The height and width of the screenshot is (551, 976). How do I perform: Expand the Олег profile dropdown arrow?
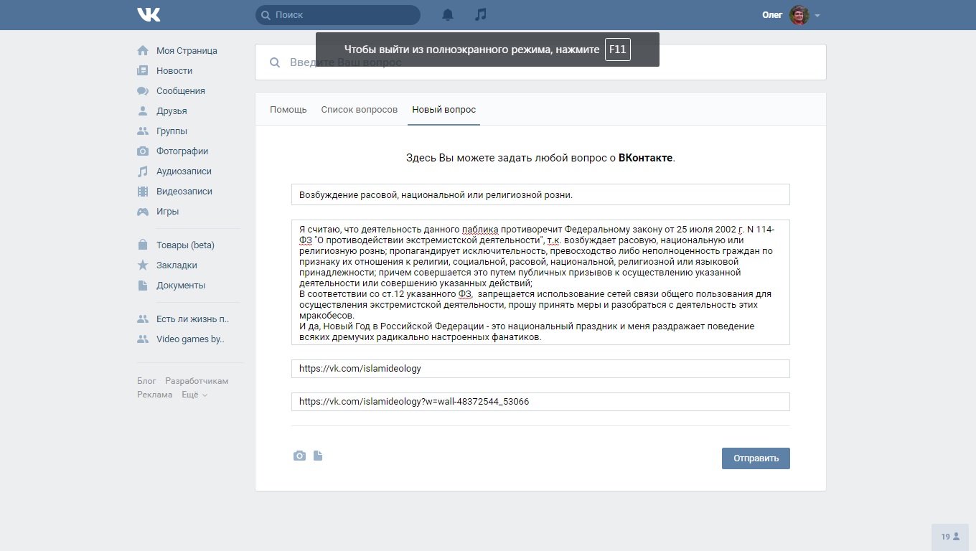(817, 15)
